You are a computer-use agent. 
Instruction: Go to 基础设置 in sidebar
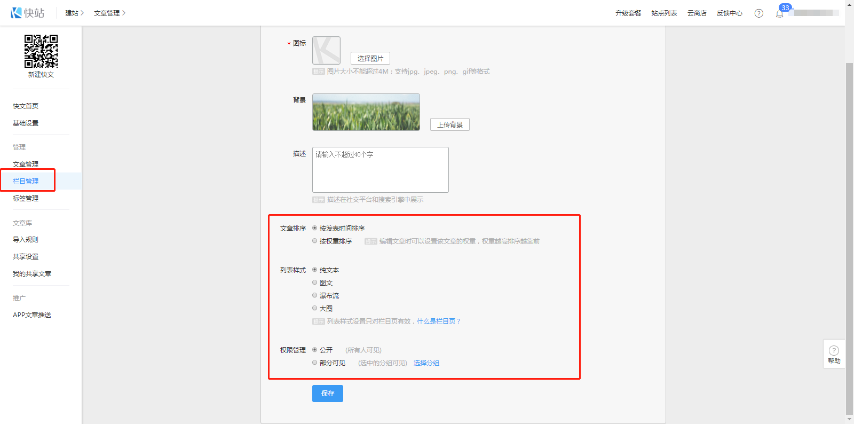point(26,123)
